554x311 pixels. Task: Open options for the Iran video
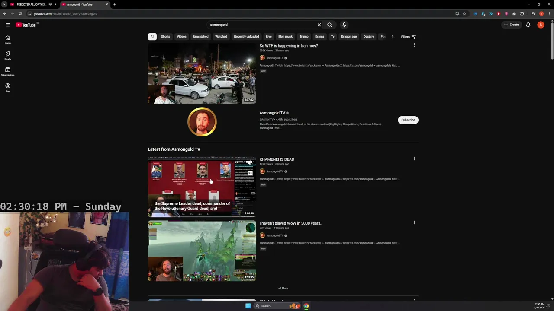414,45
